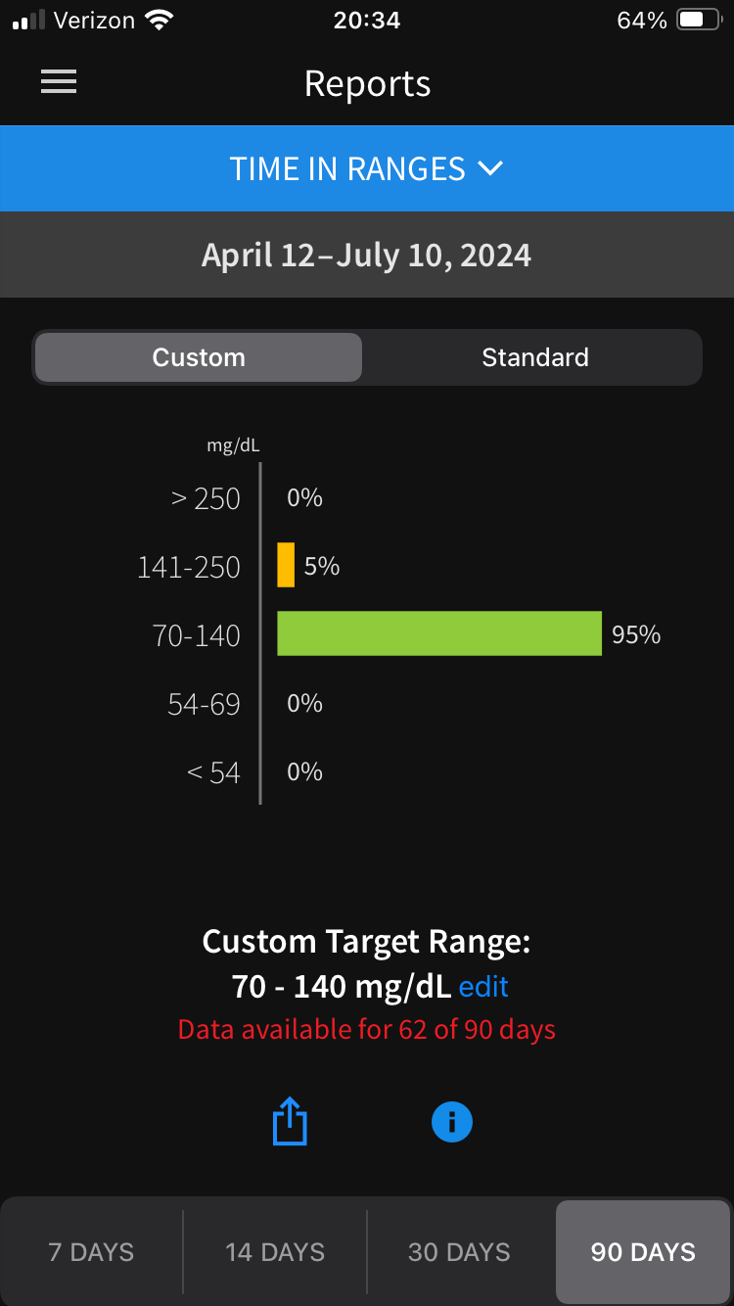The image size is (734, 1306).
Task: Tap the red data availability notice
Action: click(367, 1030)
